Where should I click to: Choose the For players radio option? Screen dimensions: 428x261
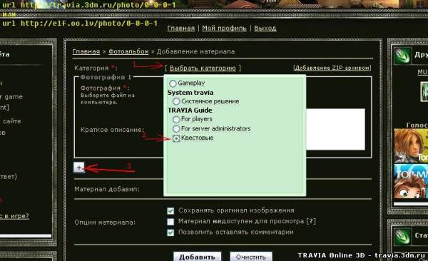click(x=176, y=119)
